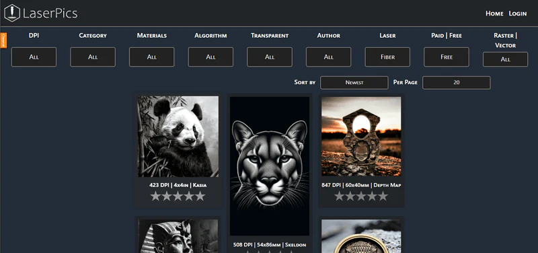Image resolution: width=538 pixels, height=253 pixels.
Task: Open the Algorithm filter dropdown
Action: coord(210,57)
